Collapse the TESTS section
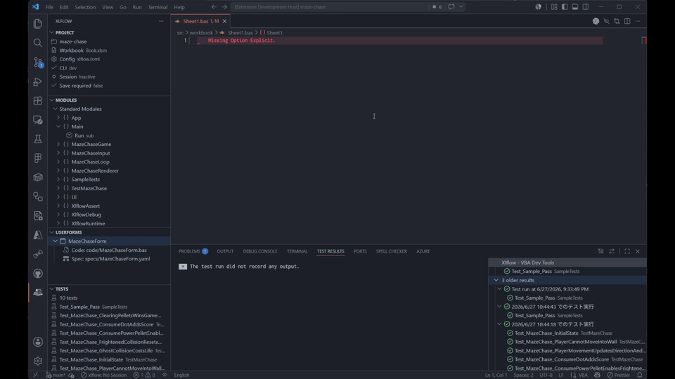 coord(62,289)
